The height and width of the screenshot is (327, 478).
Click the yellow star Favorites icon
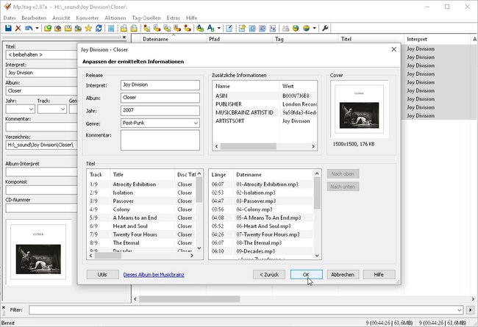click(x=88, y=29)
